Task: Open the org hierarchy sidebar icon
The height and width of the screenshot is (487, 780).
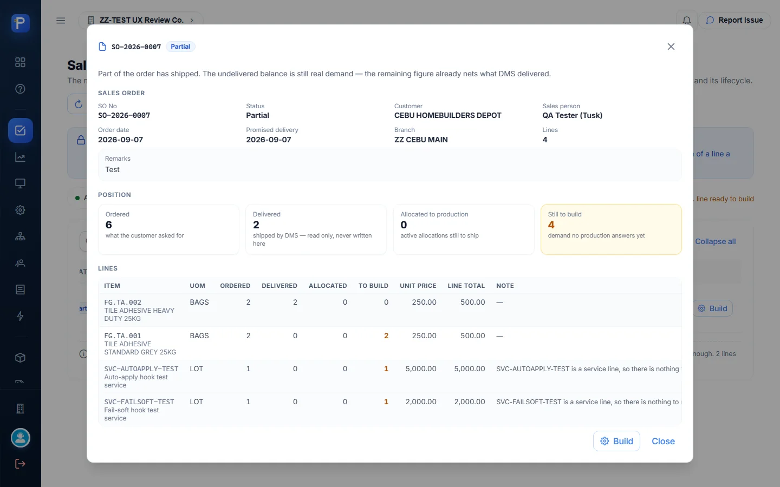Action: 21,236
